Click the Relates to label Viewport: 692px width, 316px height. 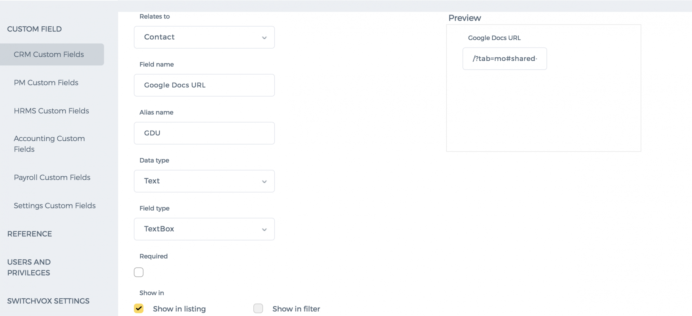click(x=155, y=17)
